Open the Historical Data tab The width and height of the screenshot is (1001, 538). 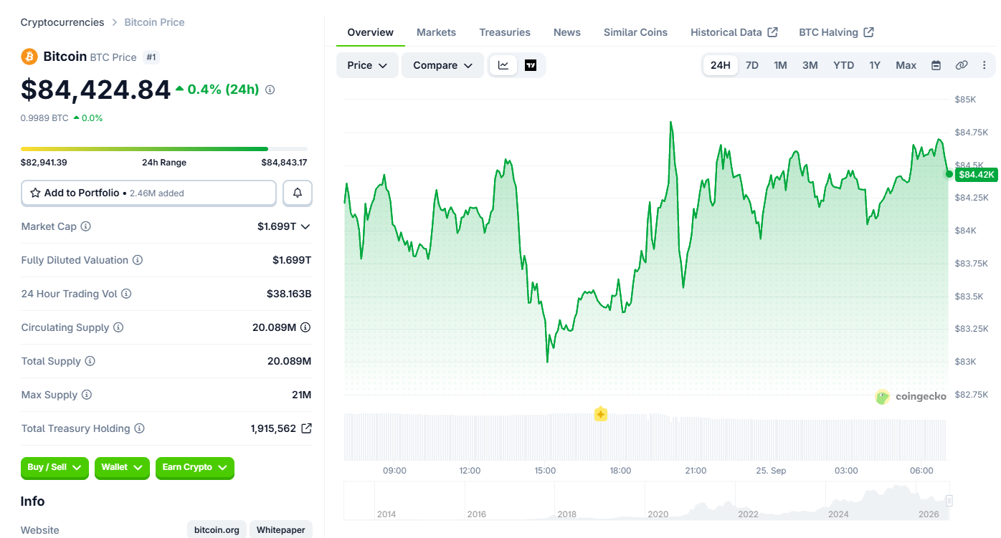click(x=734, y=32)
